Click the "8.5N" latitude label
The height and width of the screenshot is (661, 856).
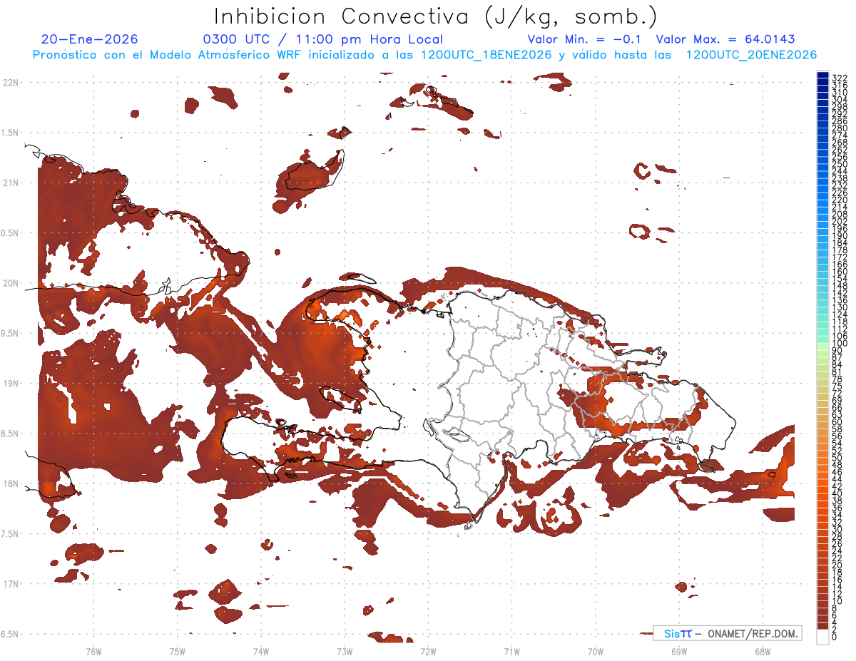pyautogui.click(x=10, y=434)
